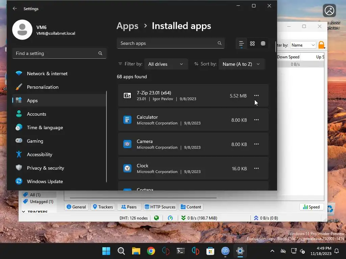Switch to grid view layout

(x=252, y=44)
